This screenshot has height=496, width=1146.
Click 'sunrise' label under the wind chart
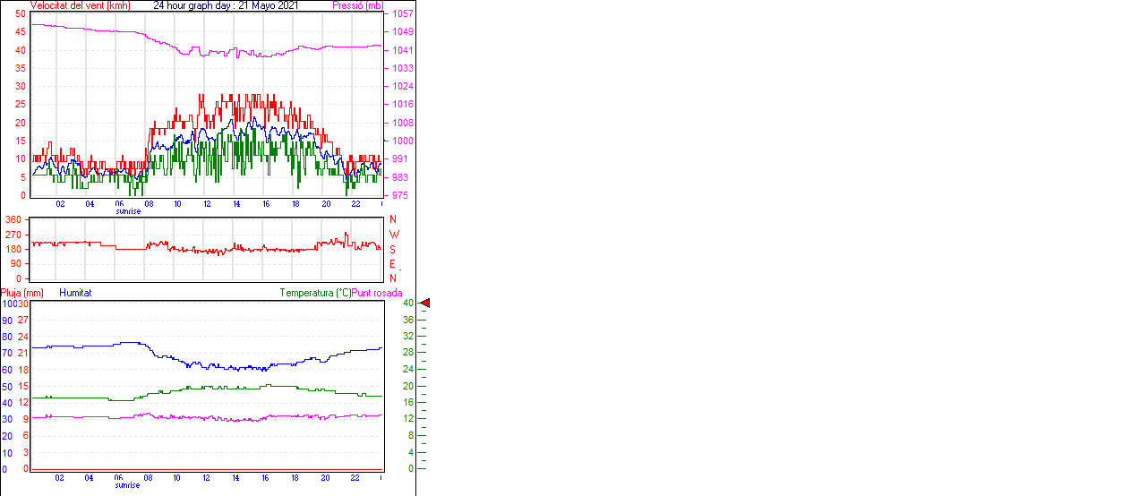(x=128, y=211)
